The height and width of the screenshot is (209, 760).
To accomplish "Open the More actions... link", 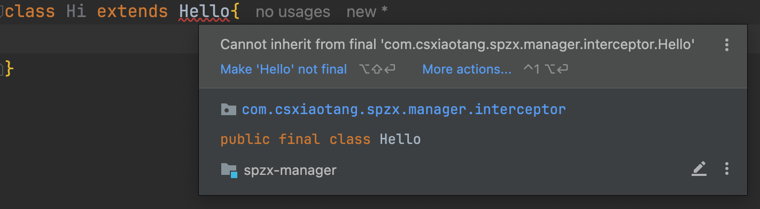I will pos(467,69).
